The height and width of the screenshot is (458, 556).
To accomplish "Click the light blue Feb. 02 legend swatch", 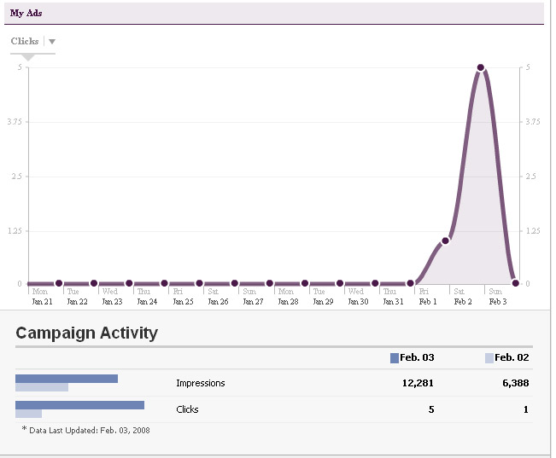I will coord(489,358).
